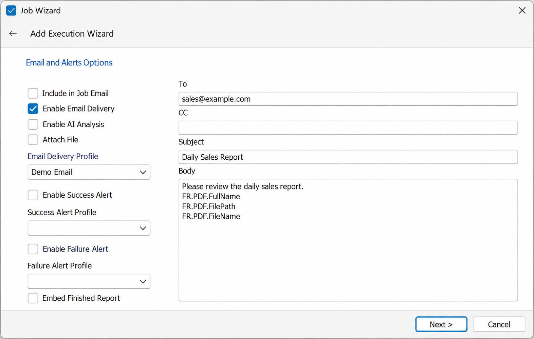Go back using the back arrow
The height and width of the screenshot is (339, 534).
click(x=13, y=34)
